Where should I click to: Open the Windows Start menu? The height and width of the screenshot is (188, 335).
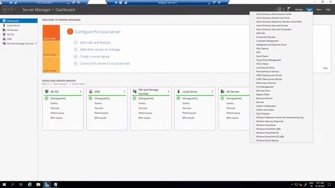[4, 184]
